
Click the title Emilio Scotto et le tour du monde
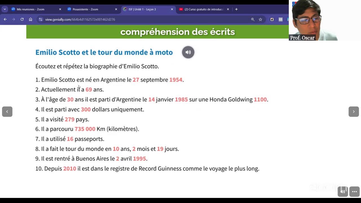coord(104,52)
